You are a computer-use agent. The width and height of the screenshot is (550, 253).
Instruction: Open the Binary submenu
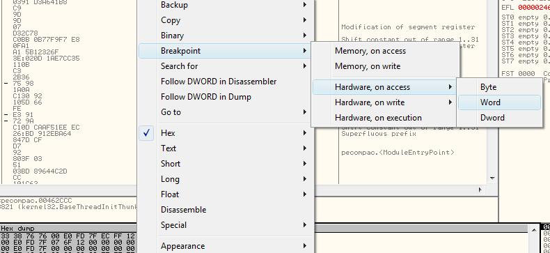pos(225,36)
